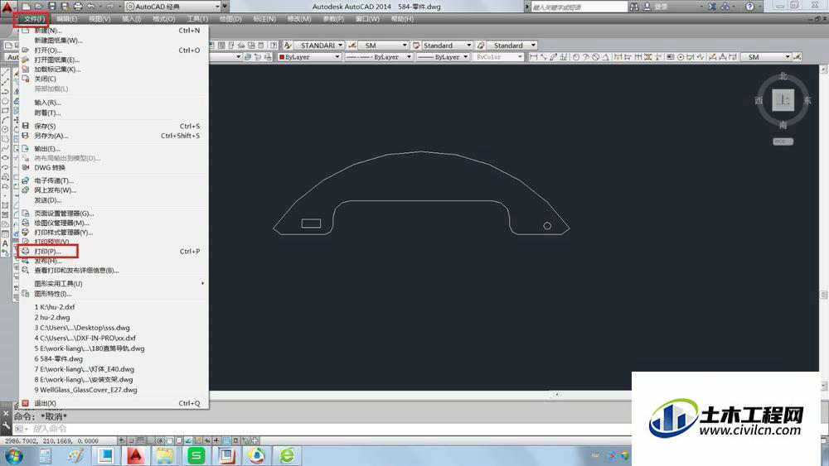Select the Radius dimension tool
The width and height of the screenshot is (829, 466).
[576, 57]
